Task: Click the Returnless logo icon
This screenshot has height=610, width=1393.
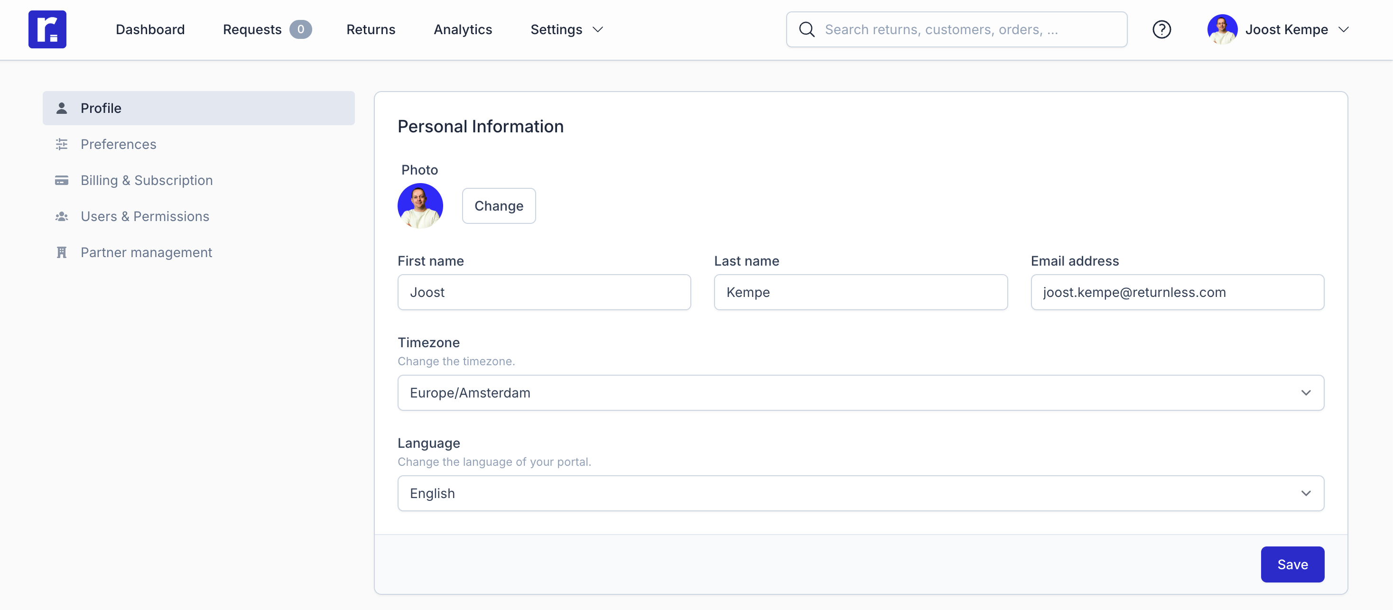Action: [47, 29]
